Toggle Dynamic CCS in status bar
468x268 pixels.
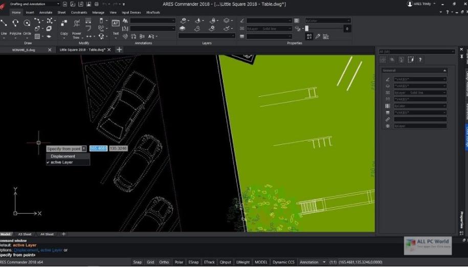pos(283,262)
